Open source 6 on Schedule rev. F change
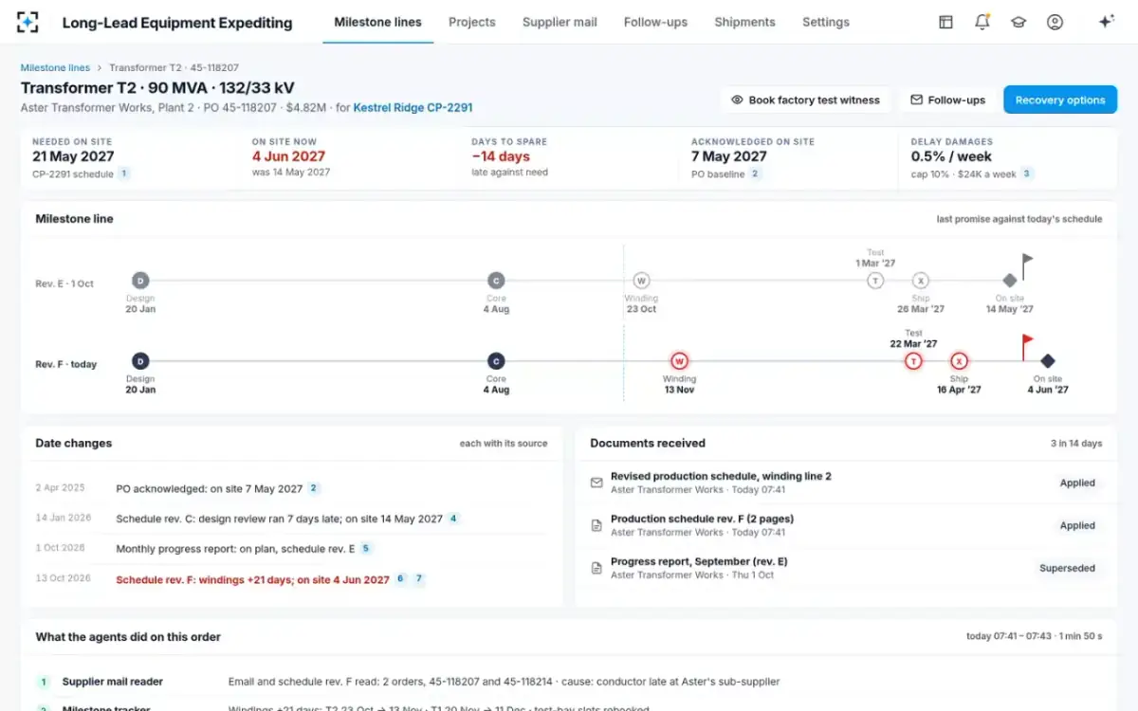 (x=400, y=578)
